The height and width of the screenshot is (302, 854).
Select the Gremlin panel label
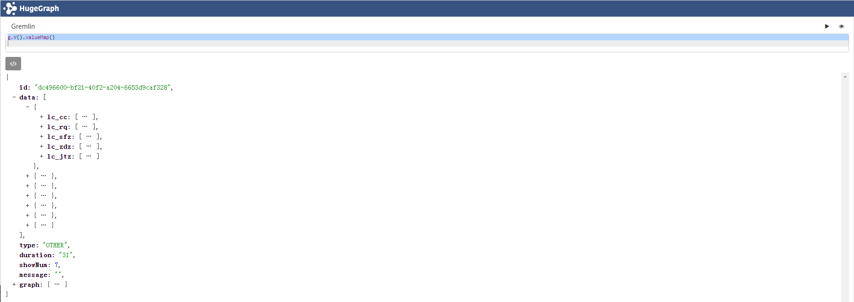tap(23, 26)
